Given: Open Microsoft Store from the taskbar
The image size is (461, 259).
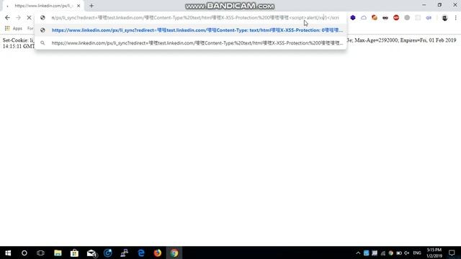Looking at the screenshot, I should tap(74, 253).
